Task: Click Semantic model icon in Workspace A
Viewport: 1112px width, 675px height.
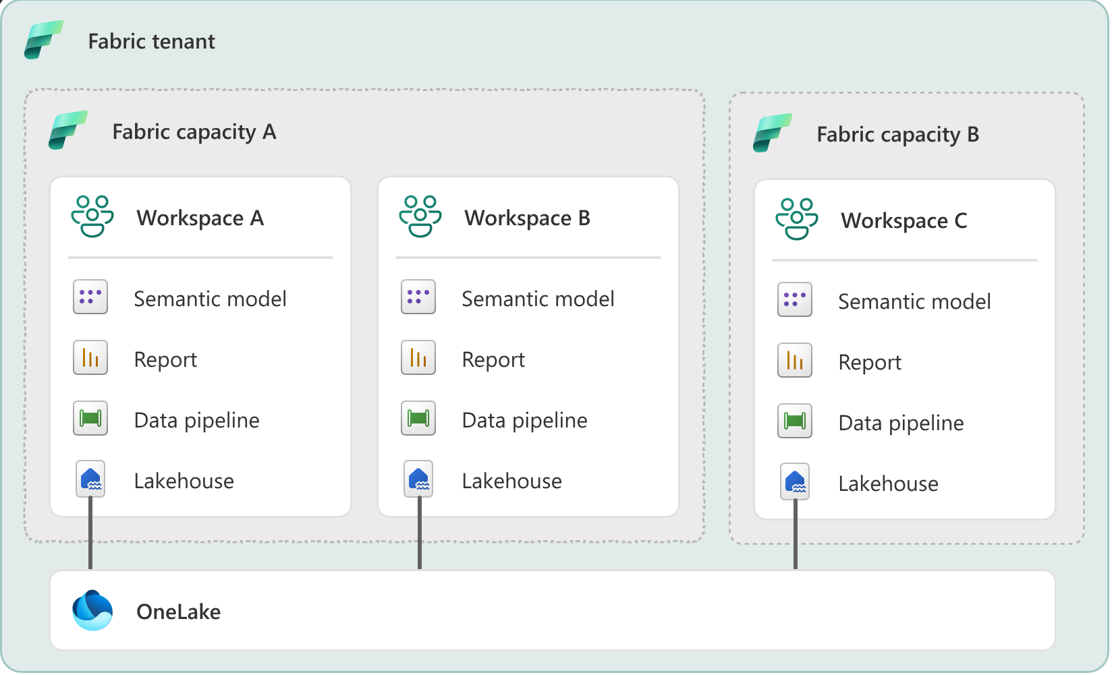Action: (90, 297)
